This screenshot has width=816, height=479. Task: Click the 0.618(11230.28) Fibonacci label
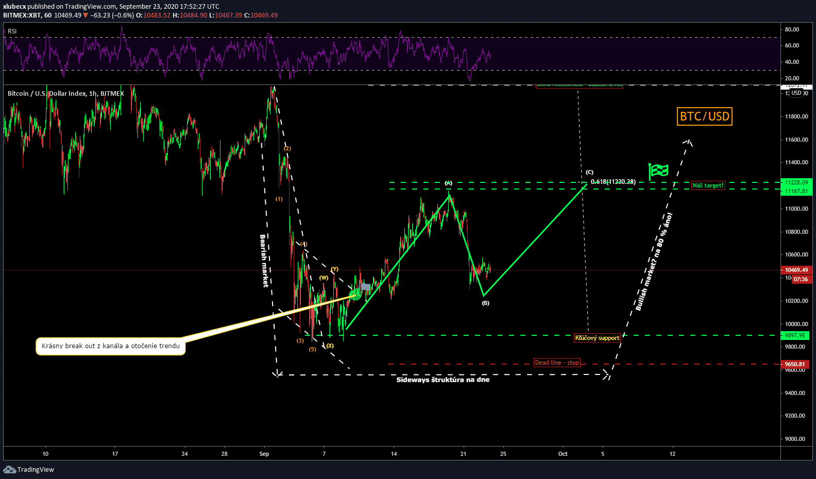[613, 182]
